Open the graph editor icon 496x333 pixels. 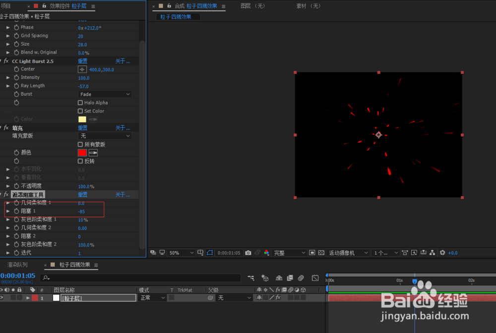pos(315,278)
